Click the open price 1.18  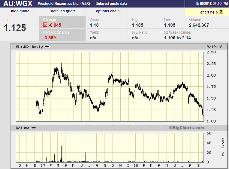pyautogui.click(x=94, y=25)
